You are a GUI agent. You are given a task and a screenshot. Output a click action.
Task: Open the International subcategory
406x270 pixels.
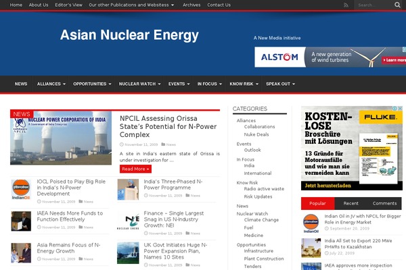pos(258,173)
